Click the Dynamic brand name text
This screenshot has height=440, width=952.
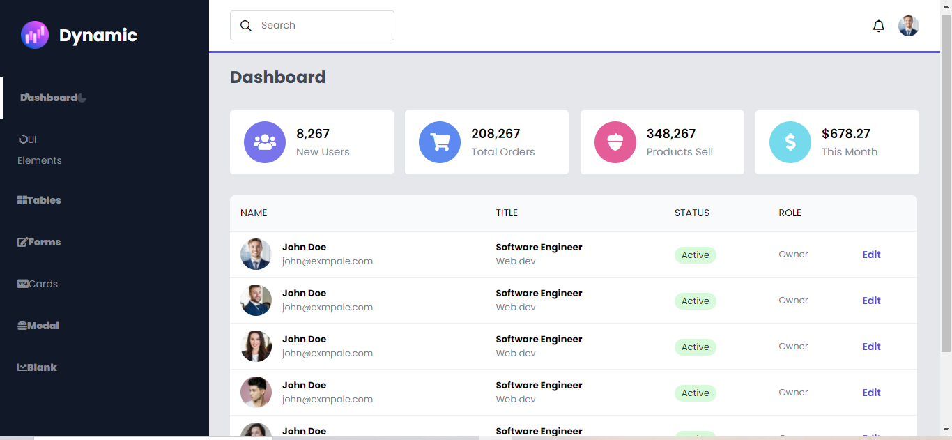coord(98,36)
